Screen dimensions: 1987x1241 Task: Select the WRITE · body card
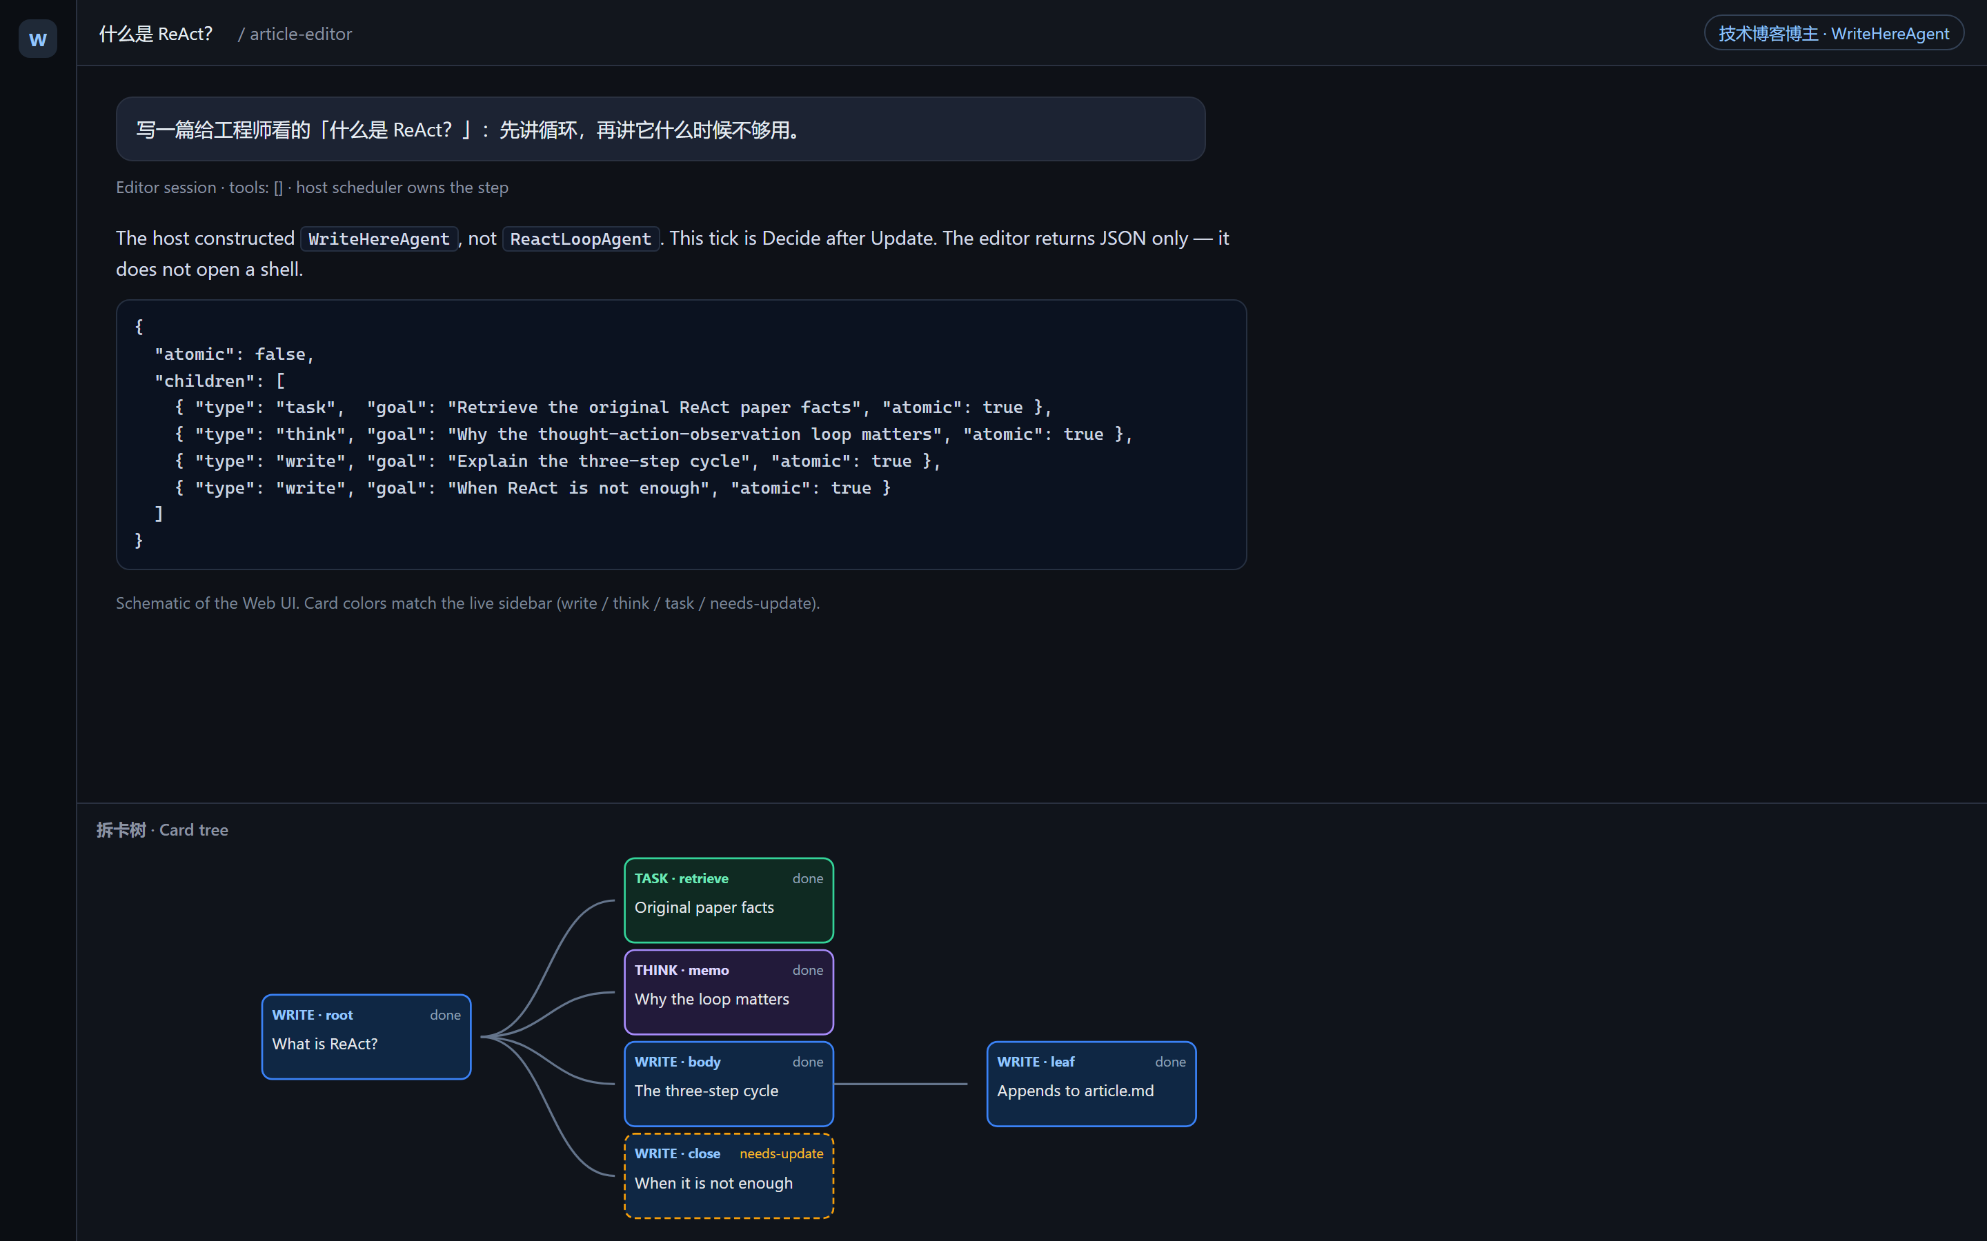pyautogui.click(x=729, y=1084)
